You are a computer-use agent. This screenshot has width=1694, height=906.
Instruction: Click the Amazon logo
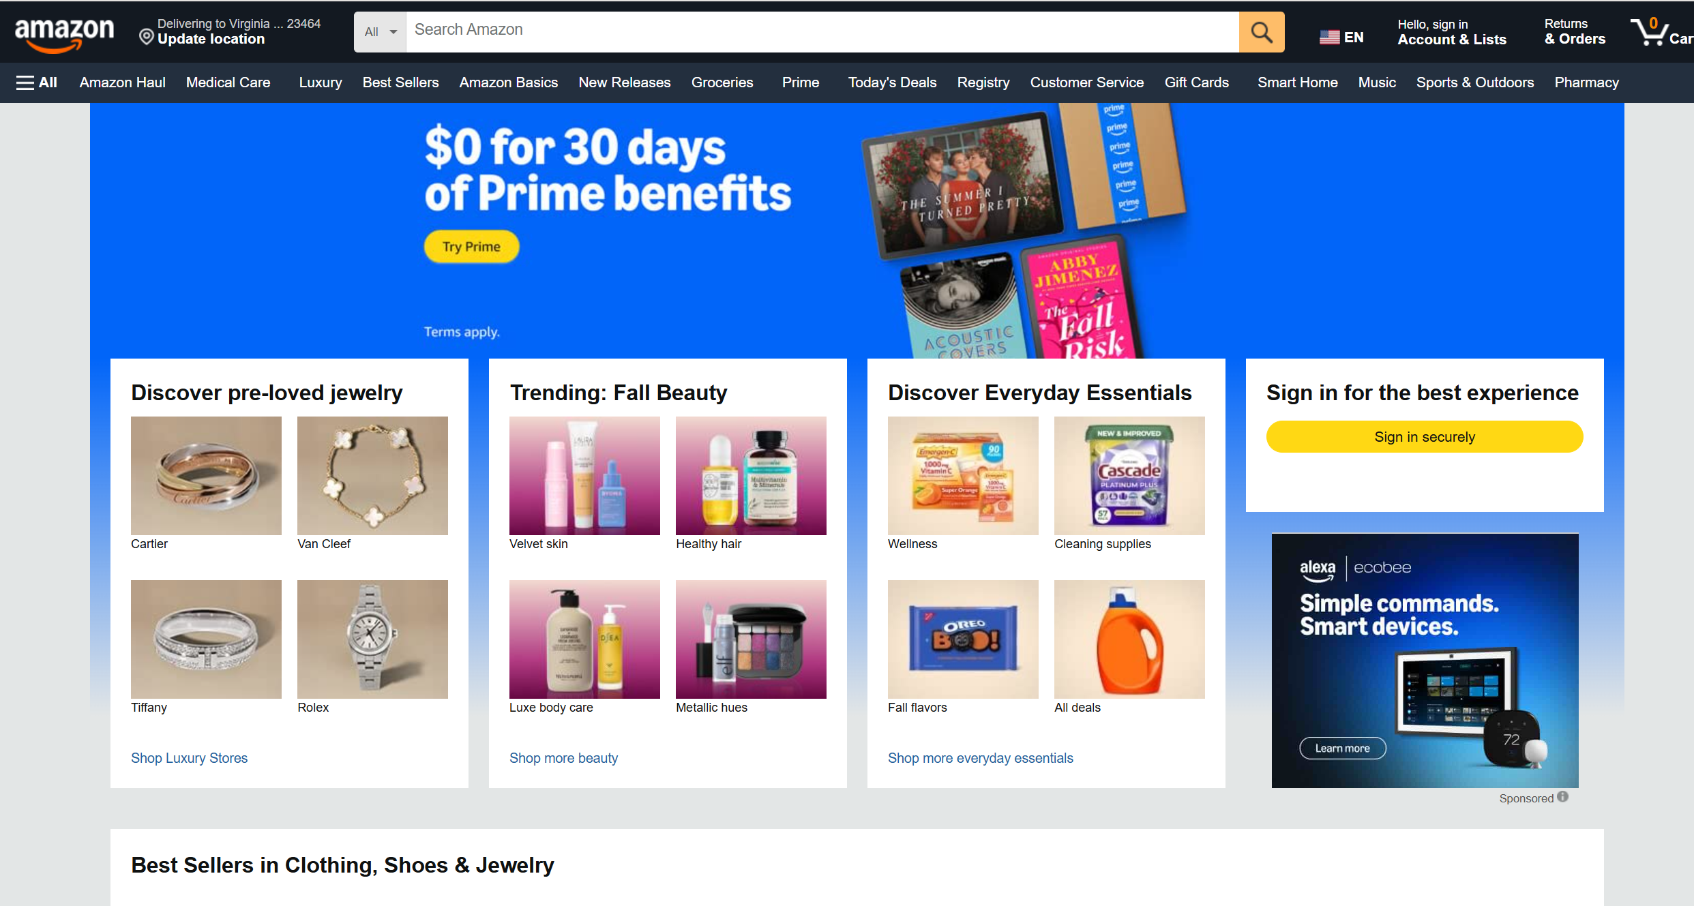pos(64,33)
